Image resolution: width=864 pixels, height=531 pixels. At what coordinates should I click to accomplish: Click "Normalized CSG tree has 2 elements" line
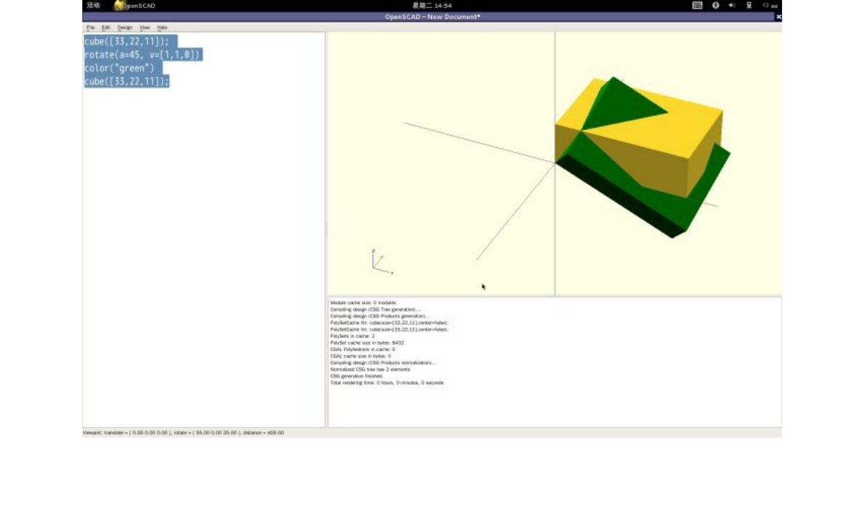coord(370,370)
